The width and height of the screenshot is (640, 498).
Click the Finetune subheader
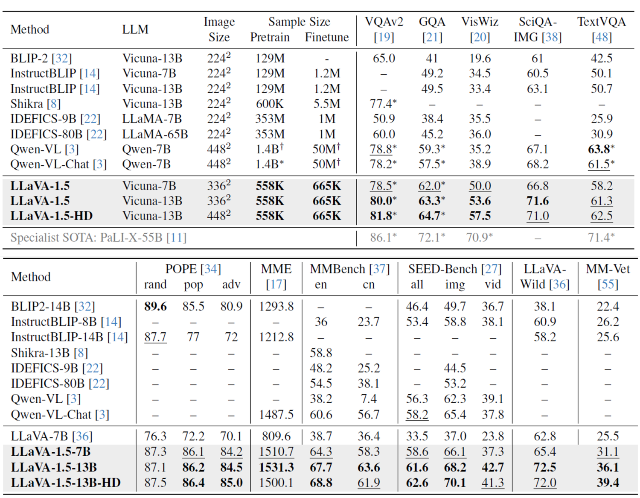point(327,38)
